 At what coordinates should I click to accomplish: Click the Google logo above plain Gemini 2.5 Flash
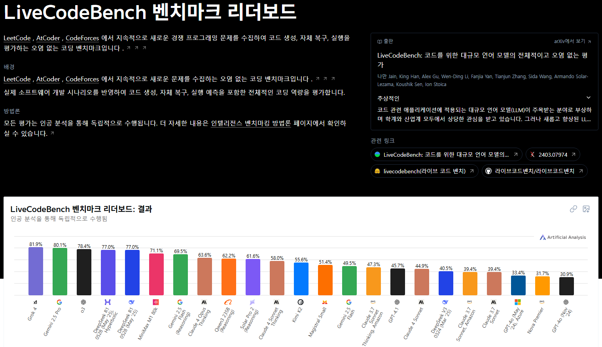point(349,302)
